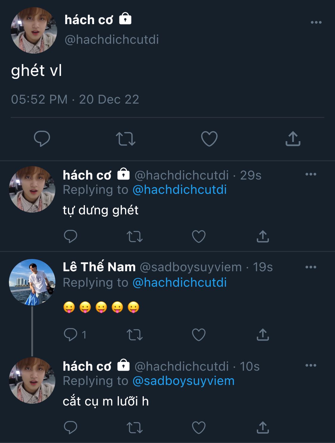
Task: Open @hachdichcutdi link in Lê Thế Nam's reply
Action: pyautogui.click(x=180, y=283)
